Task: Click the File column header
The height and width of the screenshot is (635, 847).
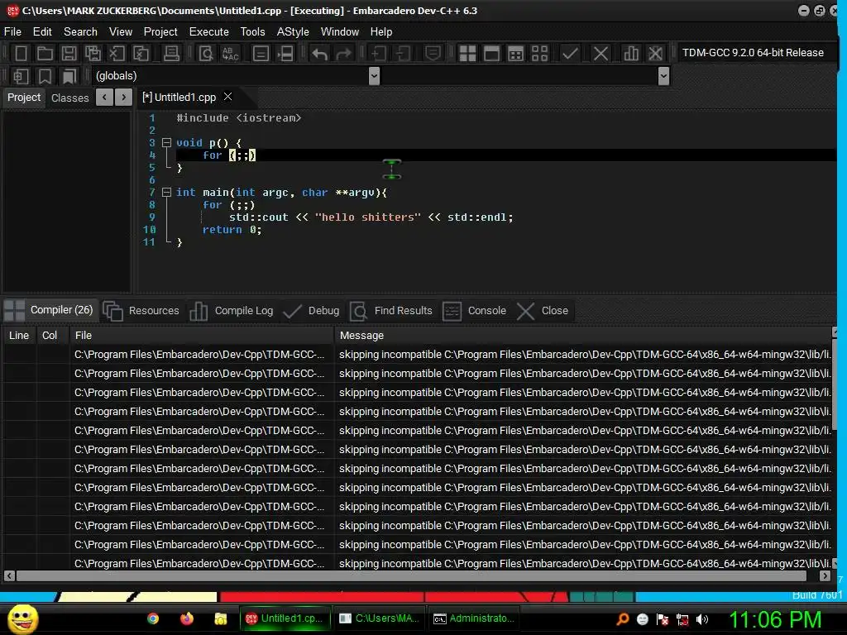Action: 202,336
